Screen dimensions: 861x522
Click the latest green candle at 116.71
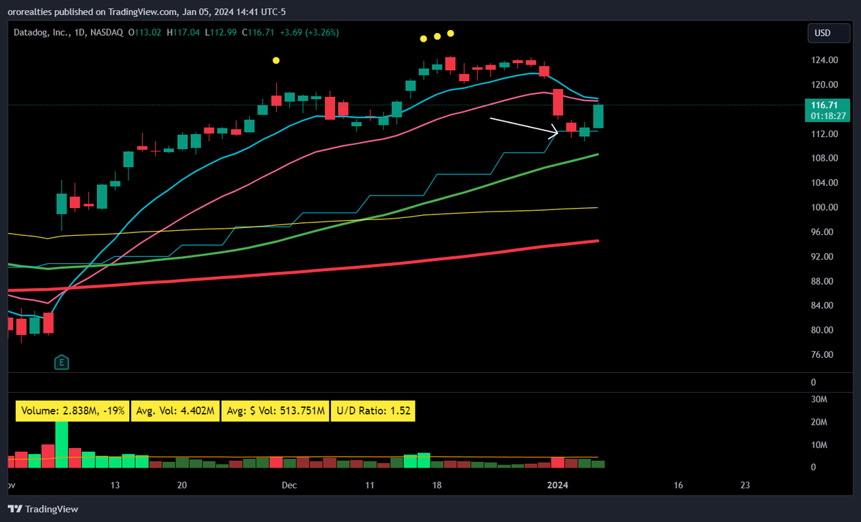[x=598, y=116]
